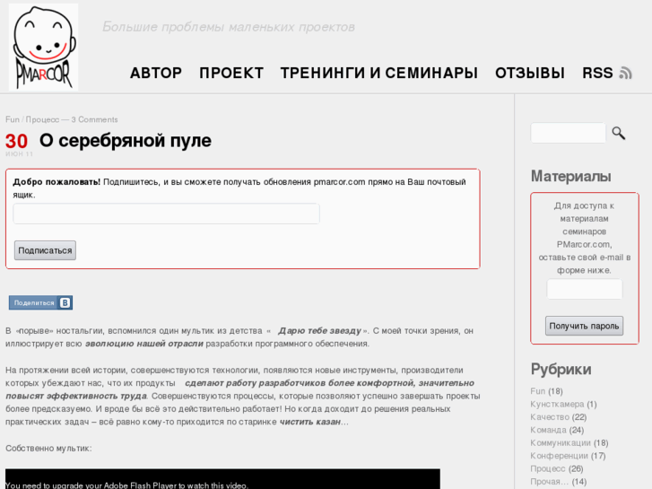Share the post via VK button
652x489 pixels.
[40, 302]
